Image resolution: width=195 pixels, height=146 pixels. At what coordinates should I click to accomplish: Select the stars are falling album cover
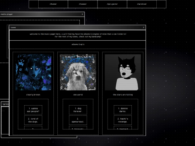123,72
